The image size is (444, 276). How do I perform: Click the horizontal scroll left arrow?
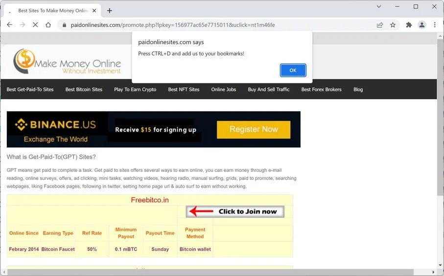4,272
